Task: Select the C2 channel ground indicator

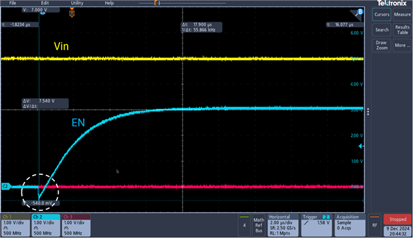Action: (6, 186)
